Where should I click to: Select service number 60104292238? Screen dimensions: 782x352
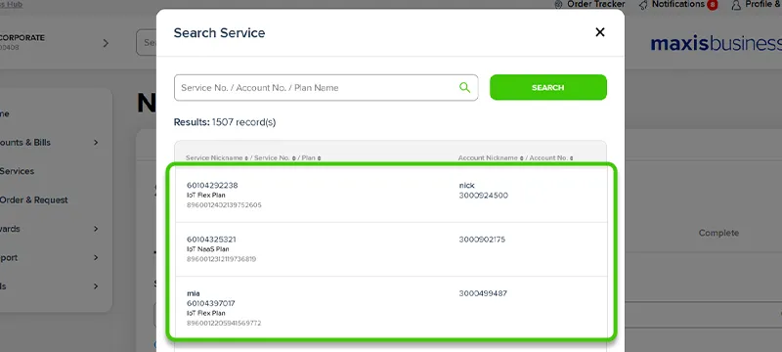click(212, 185)
